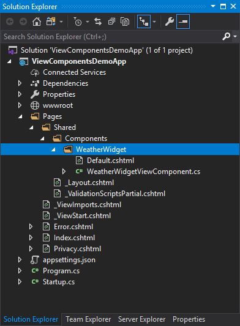
Task: Expand the Index.cshtml node
Action: 31,238
